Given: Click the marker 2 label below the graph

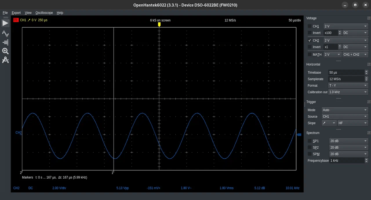Looking at the screenshot, I should tap(21, 173).
